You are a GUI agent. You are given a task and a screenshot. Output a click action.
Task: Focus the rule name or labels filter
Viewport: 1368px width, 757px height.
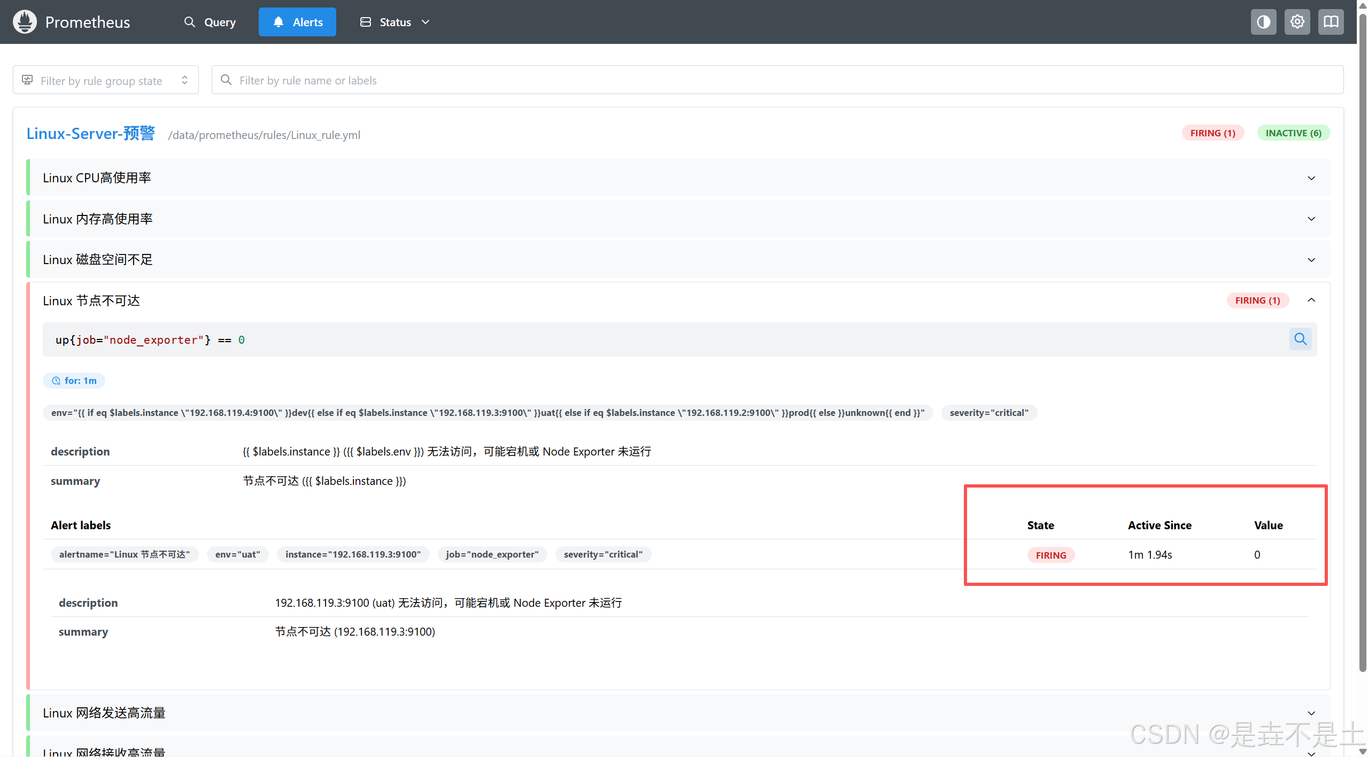[x=775, y=80]
